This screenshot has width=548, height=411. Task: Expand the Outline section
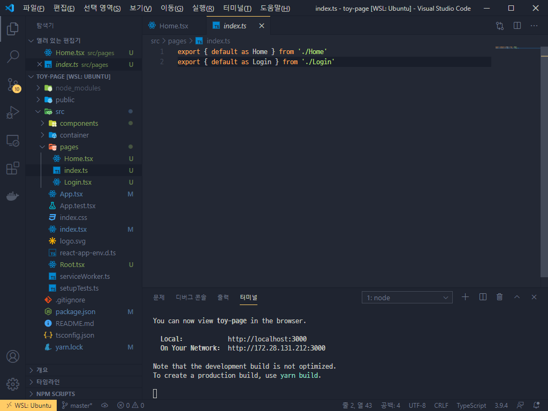tap(84, 370)
